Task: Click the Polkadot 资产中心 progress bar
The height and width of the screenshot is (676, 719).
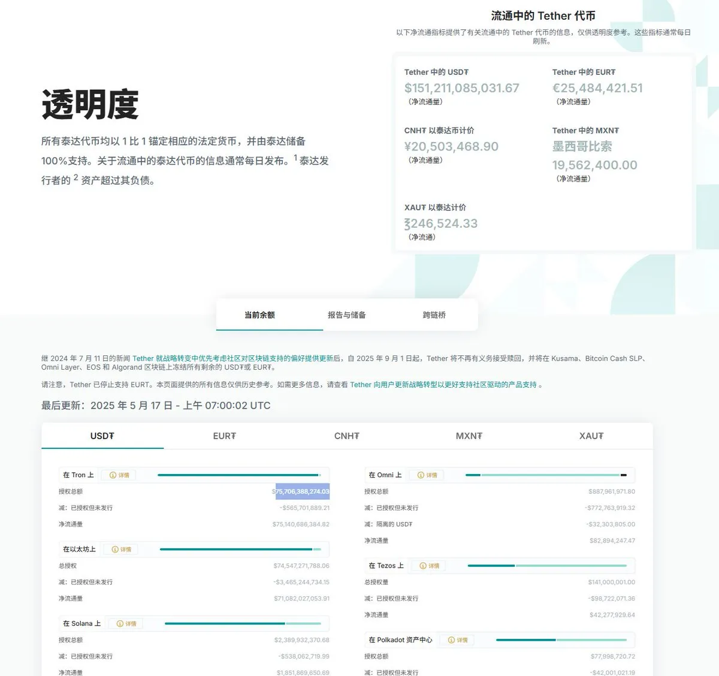Action: click(561, 640)
